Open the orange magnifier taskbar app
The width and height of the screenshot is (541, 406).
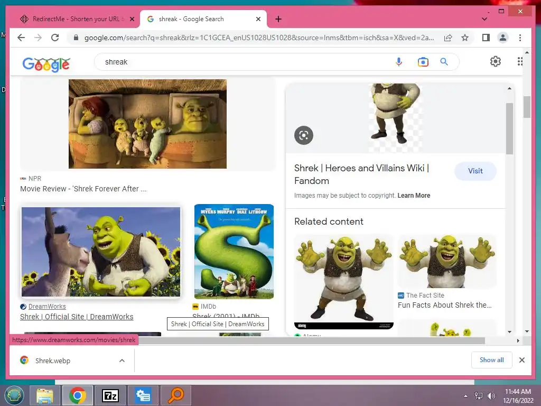176,395
